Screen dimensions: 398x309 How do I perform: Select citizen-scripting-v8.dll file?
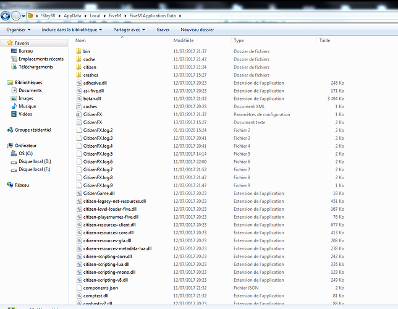pyautogui.click(x=106, y=280)
